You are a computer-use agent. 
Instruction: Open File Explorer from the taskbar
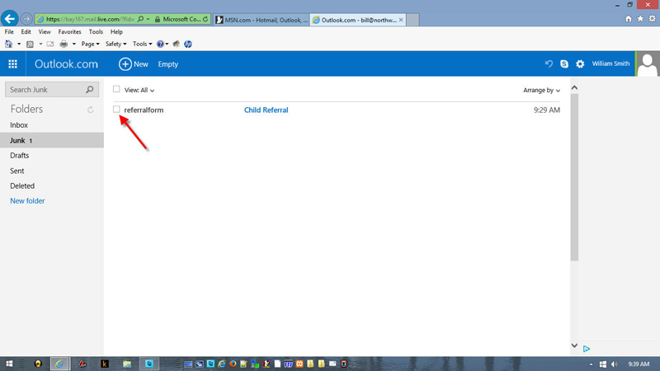pos(127,364)
